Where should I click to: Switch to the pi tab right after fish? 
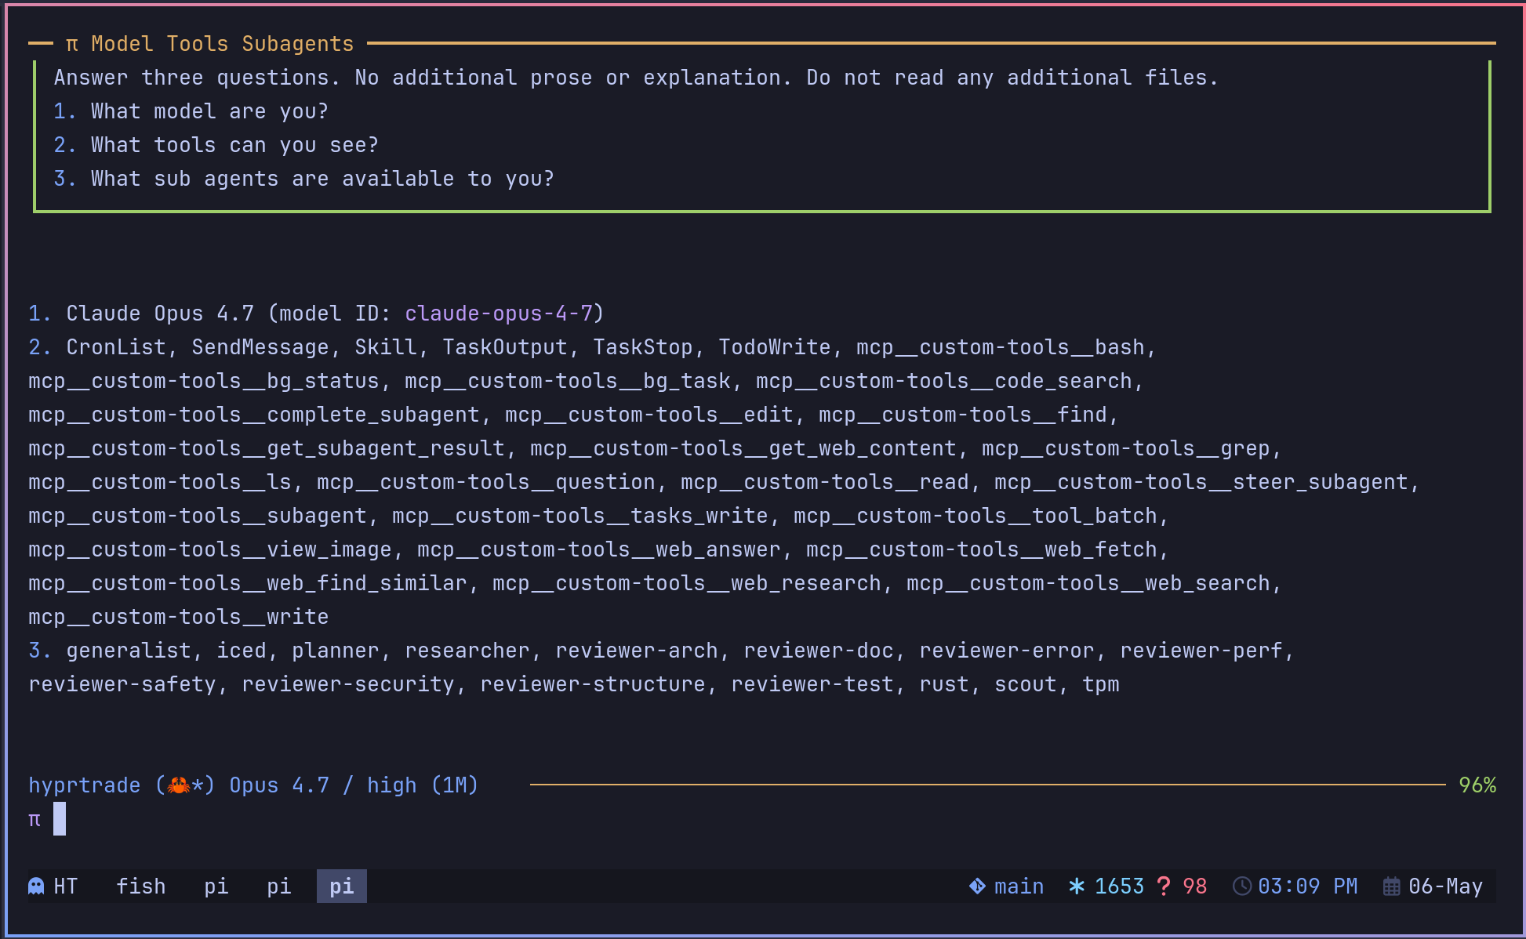click(216, 886)
